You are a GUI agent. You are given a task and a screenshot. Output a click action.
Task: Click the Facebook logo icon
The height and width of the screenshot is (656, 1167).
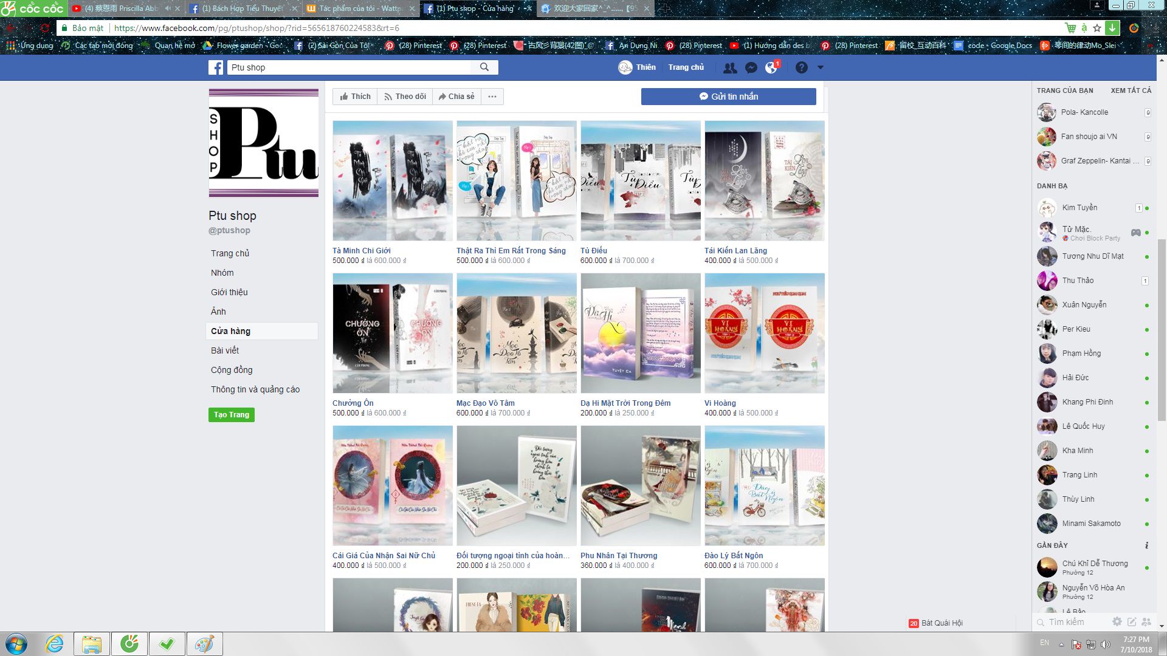click(216, 67)
